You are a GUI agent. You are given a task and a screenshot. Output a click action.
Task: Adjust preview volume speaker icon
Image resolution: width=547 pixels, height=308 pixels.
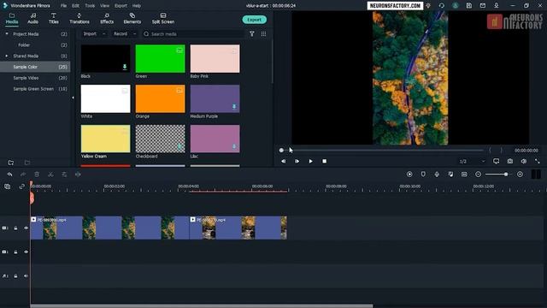[x=524, y=162]
